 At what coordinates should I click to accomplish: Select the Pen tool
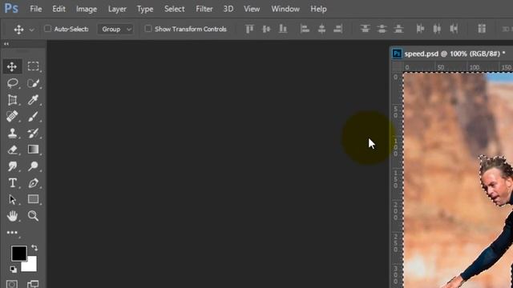click(x=33, y=183)
